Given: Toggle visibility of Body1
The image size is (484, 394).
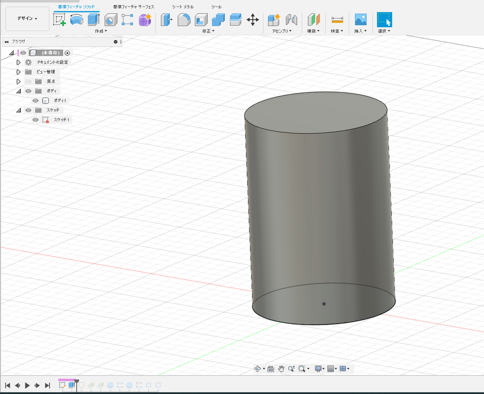Looking at the screenshot, I should tap(35, 101).
